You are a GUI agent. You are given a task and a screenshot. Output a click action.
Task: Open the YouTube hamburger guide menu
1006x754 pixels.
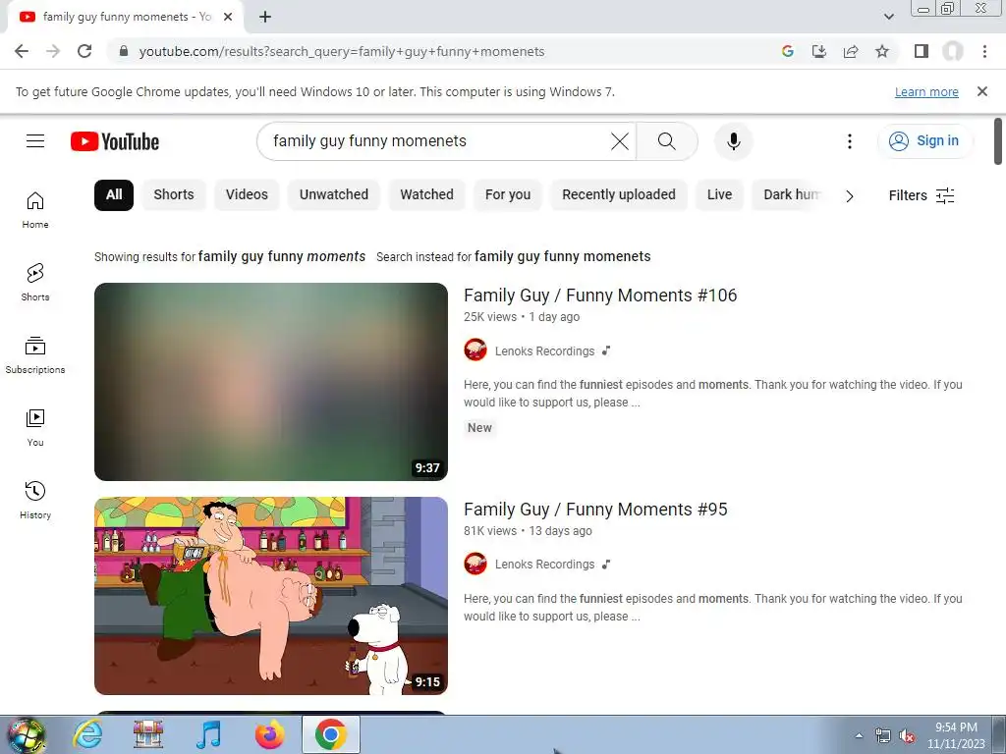point(35,141)
